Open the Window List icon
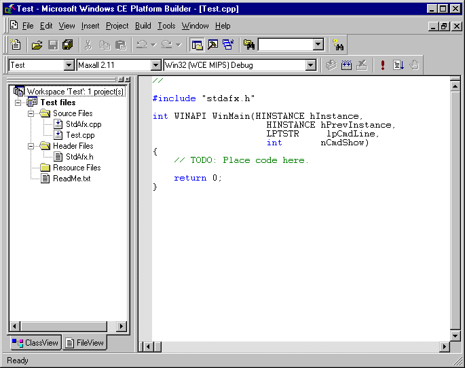This screenshot has height=368, width=465. click(228, 45)
